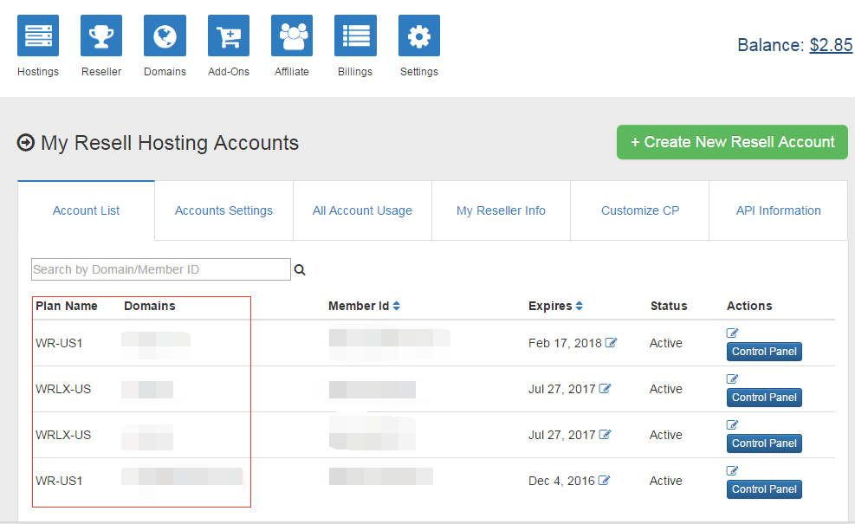Open the Add-Ons cart icon
Screen dimensions: 855x524
pyautogui.click(x=229, y=36)
